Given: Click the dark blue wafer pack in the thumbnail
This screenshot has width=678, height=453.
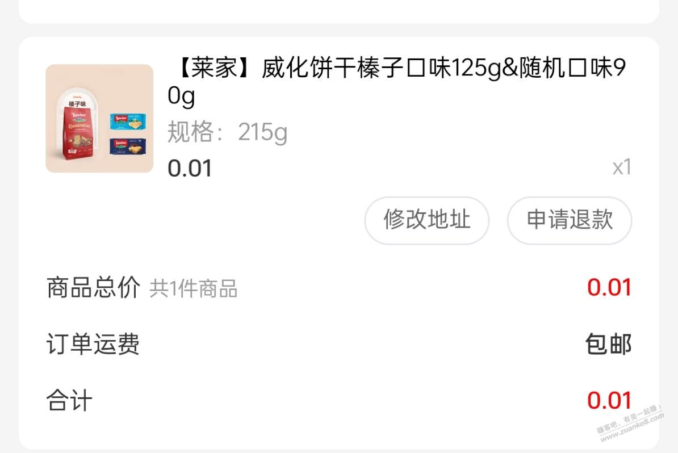Looking at the screenshot, I should pyautogui.click(x=128, y=147).
